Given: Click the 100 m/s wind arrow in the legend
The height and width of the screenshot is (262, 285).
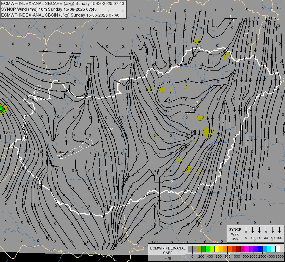Looking at the screenshot, I should [279, 230].
